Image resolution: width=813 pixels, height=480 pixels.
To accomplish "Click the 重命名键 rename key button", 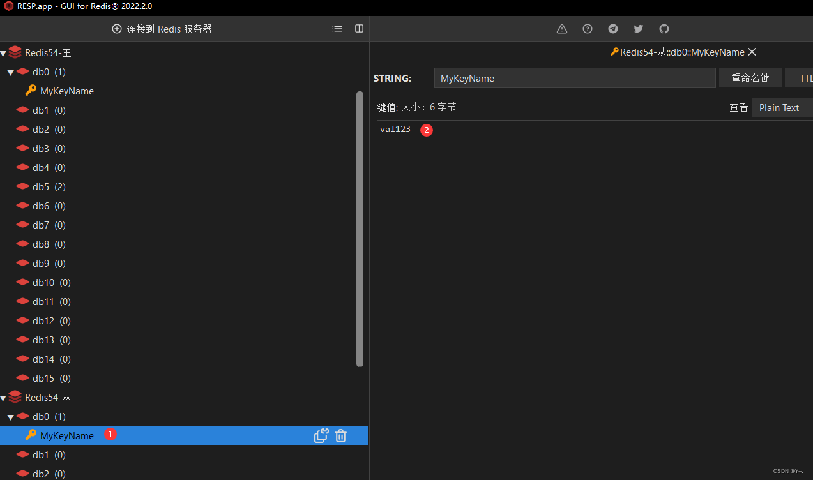I will click(750, 78).
